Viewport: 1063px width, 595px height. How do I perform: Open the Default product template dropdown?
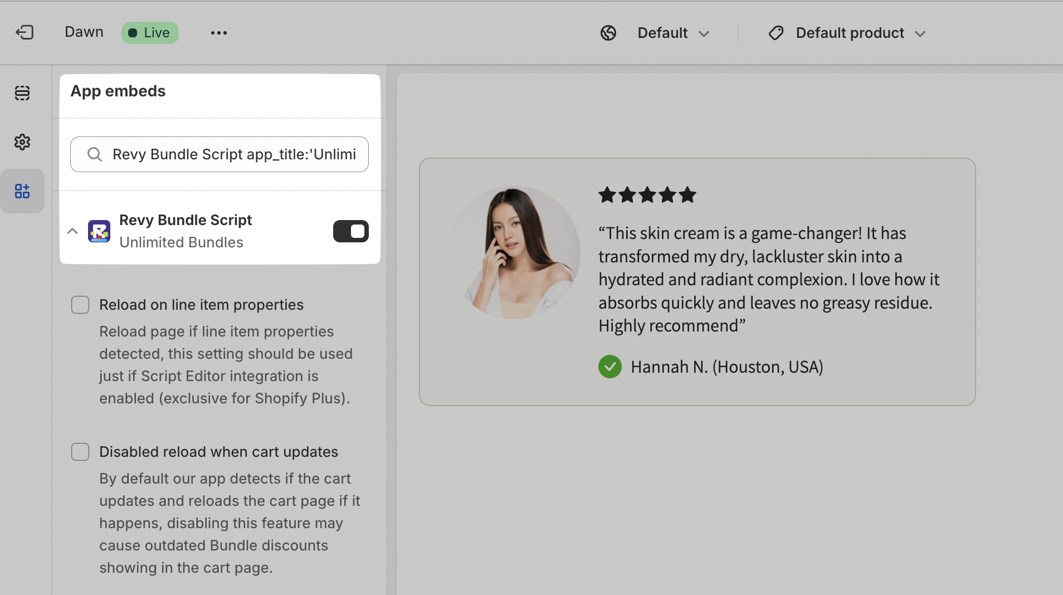coord(860,33)
